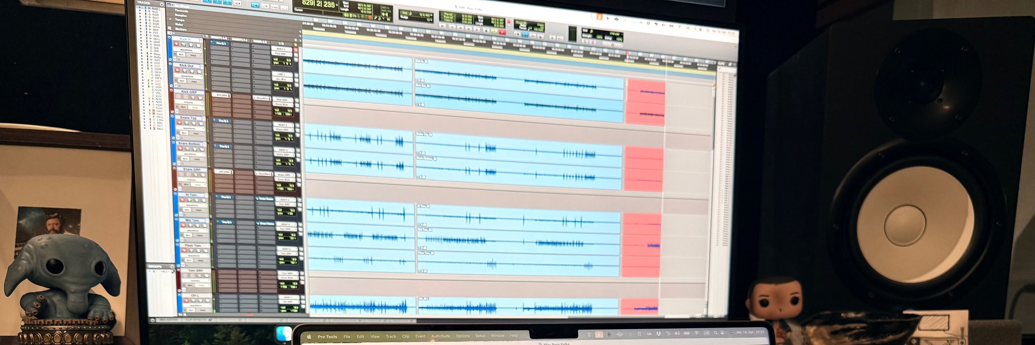Click the Kick In volume field
The image size is (1035, 345).
[x=283, y=59]
